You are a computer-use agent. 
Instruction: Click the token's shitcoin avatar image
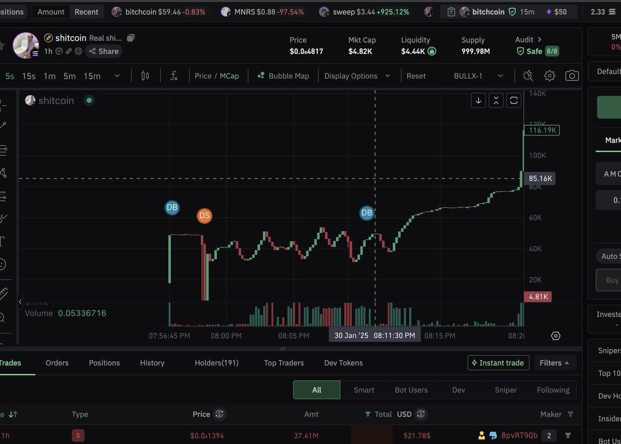pyautogui.click(x=26, y=45)
